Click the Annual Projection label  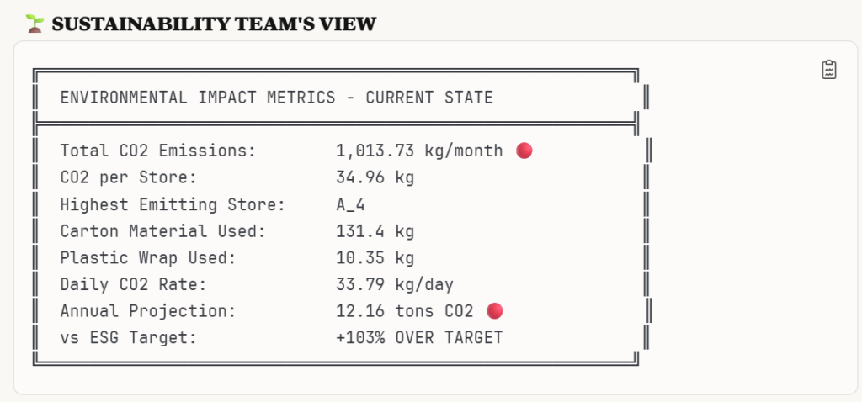point(147,311)
